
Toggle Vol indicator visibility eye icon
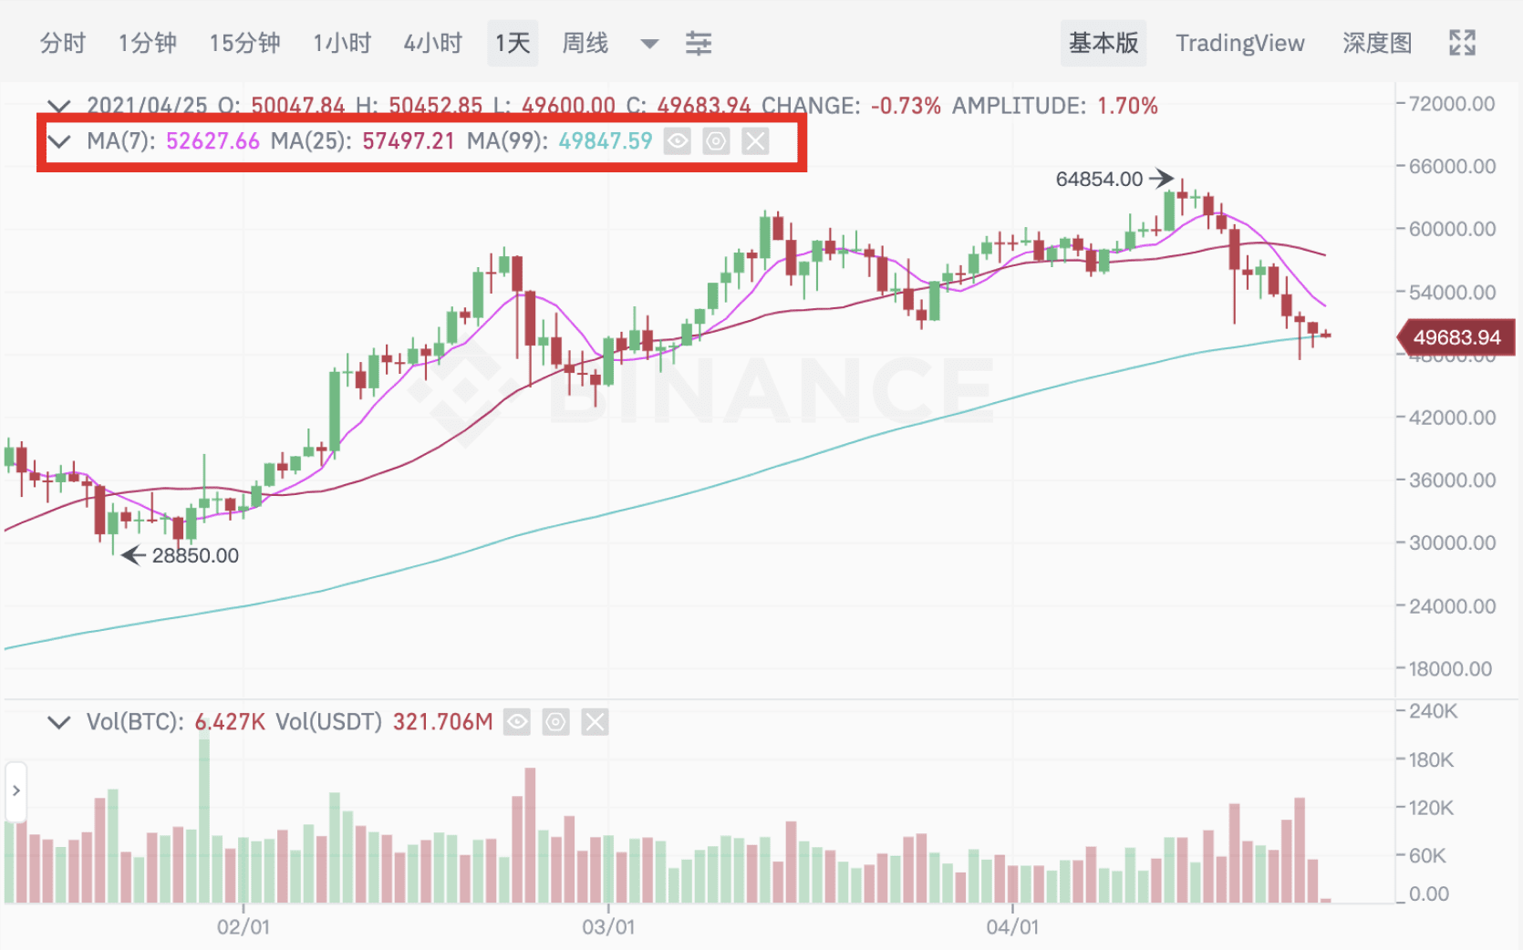click(x=517, y=723)
